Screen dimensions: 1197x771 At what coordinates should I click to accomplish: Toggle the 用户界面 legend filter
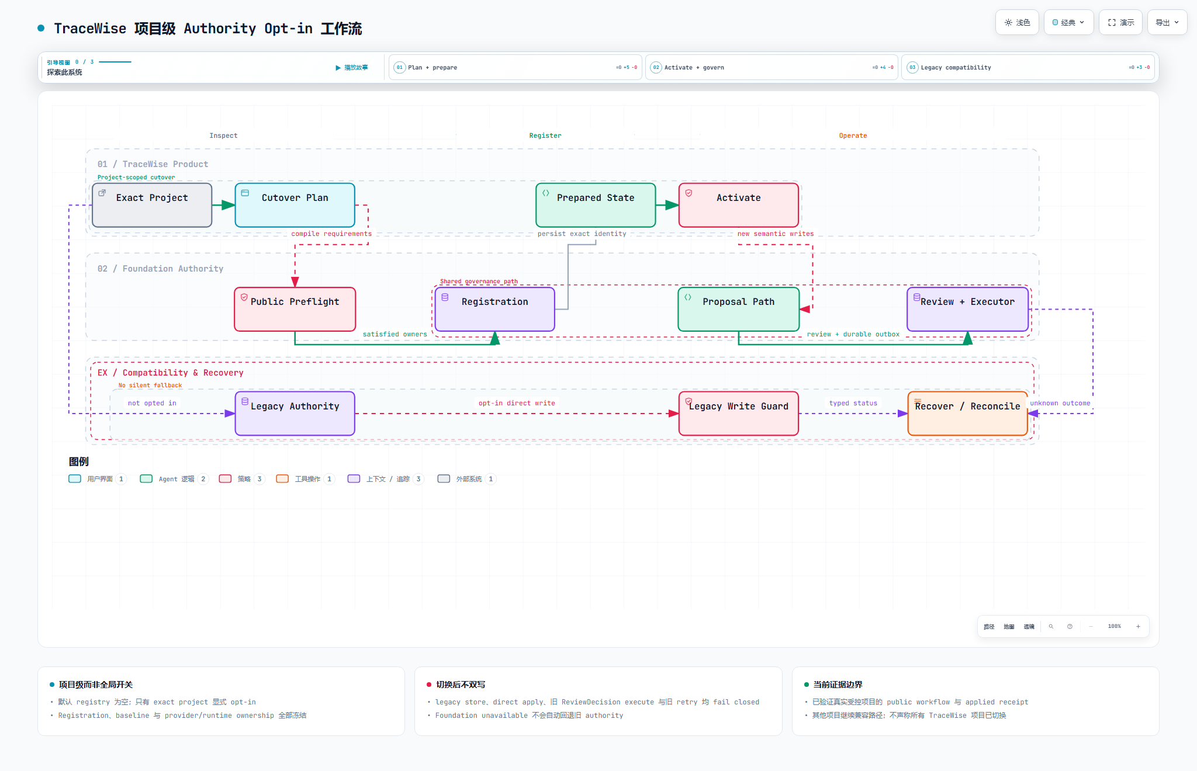tap(97, 479)
